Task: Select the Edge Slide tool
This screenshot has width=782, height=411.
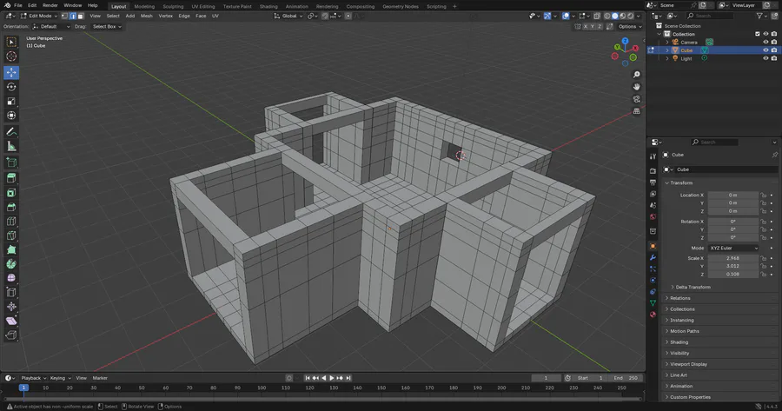Action: (11, 292)
